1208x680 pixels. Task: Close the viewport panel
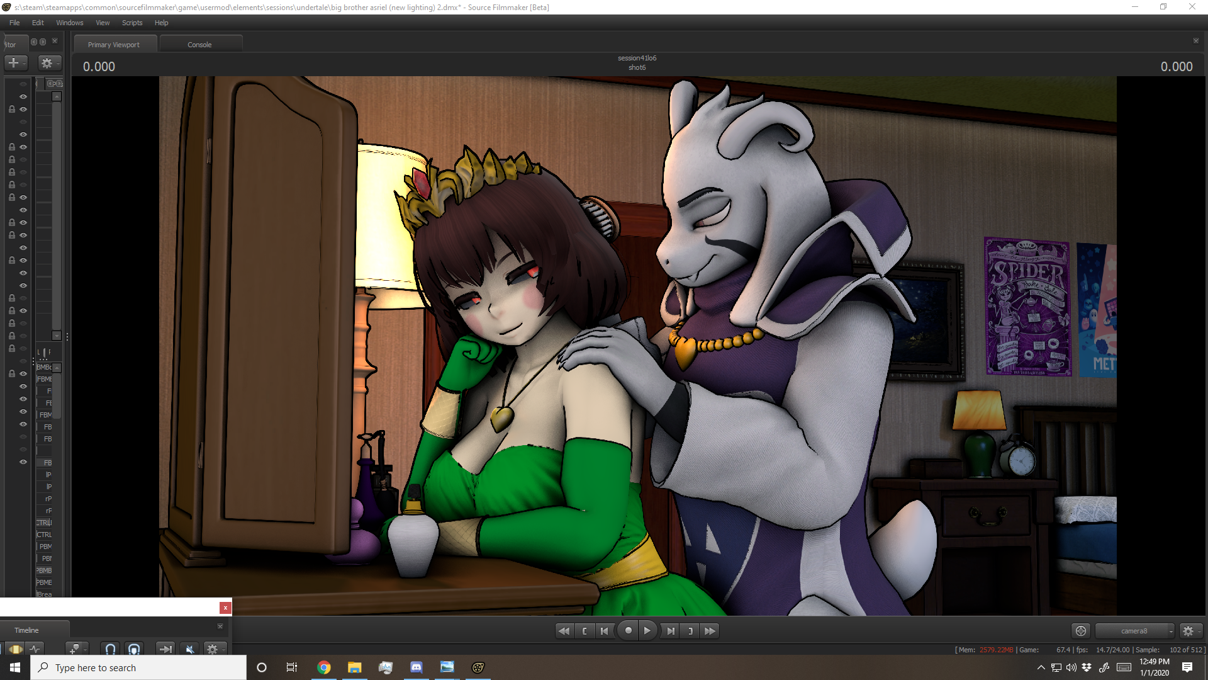[x=1196, y=41]
